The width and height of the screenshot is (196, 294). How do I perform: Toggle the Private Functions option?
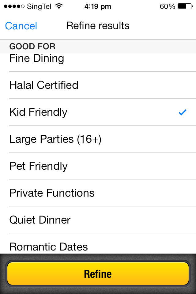pos(98,193)
